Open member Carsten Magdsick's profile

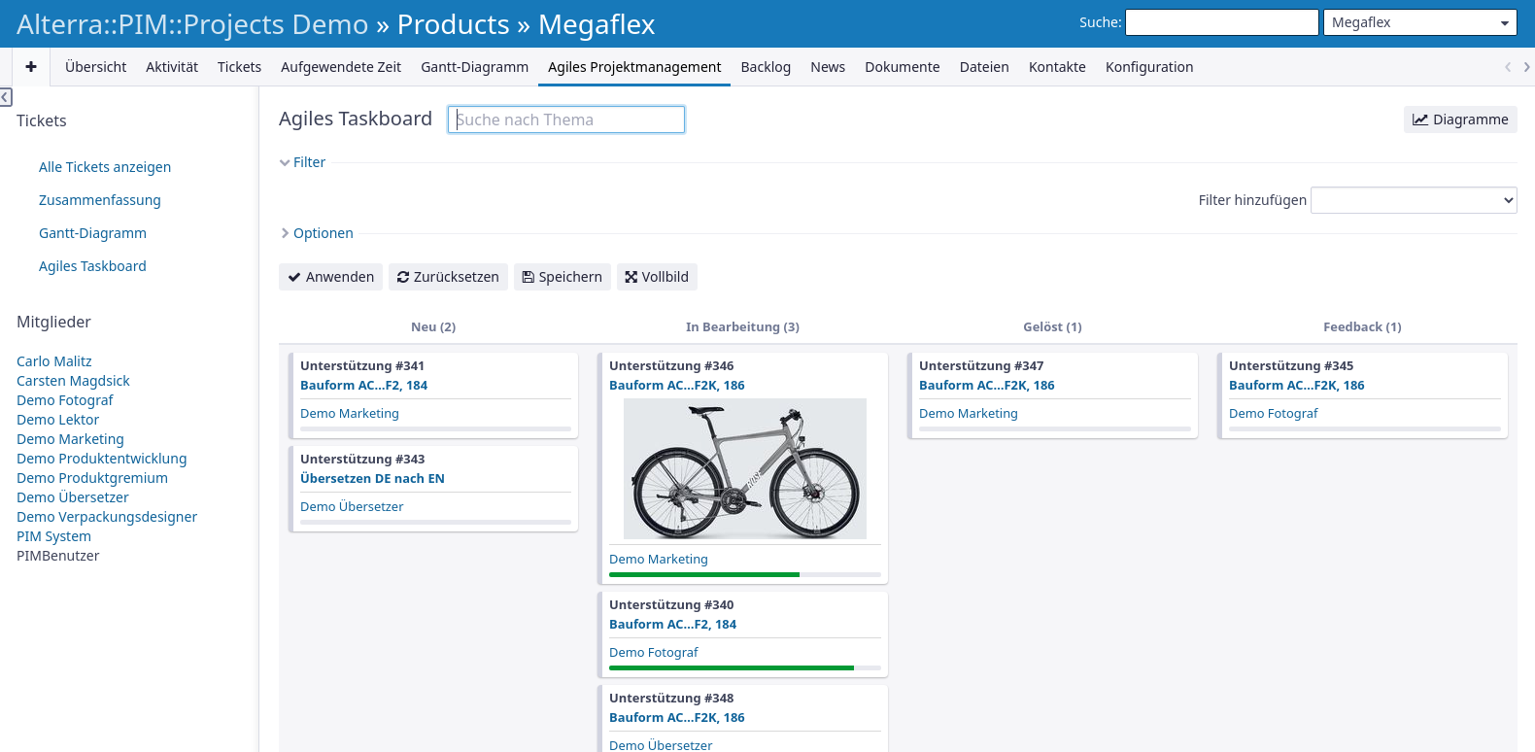pos(73,381)
